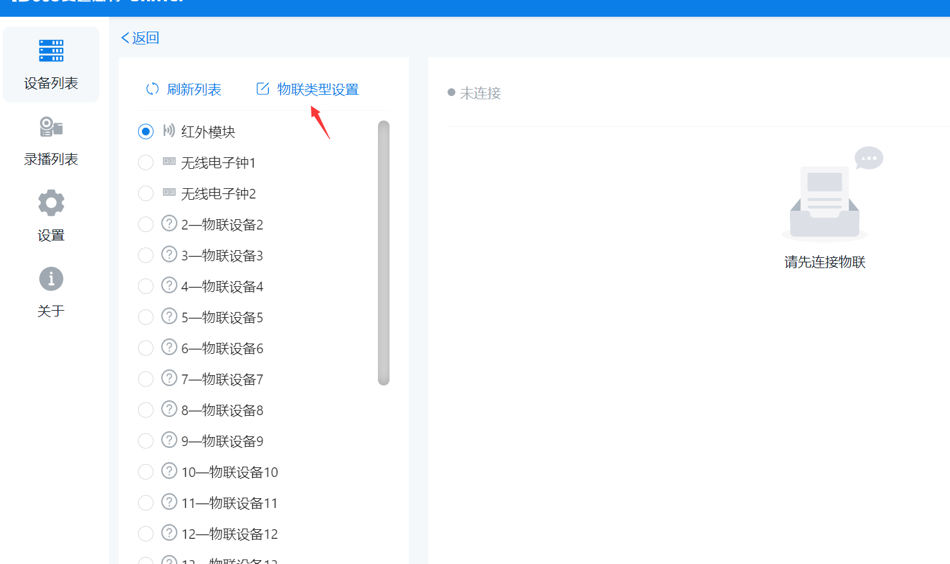Screen dimensions: 950x564
Task: Open 物联类型设置 settings link
Action: pos(317,90)
